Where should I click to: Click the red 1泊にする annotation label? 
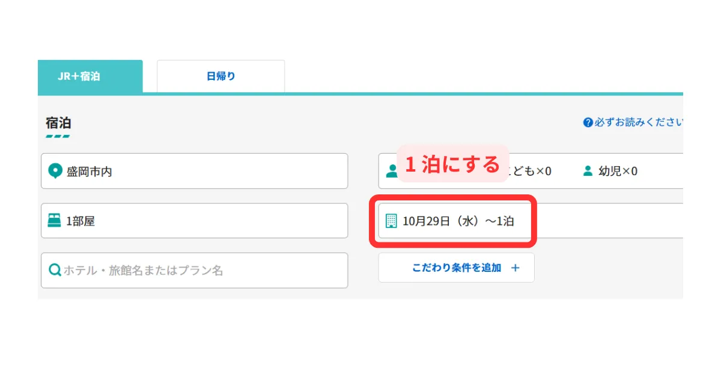(452, 163)
